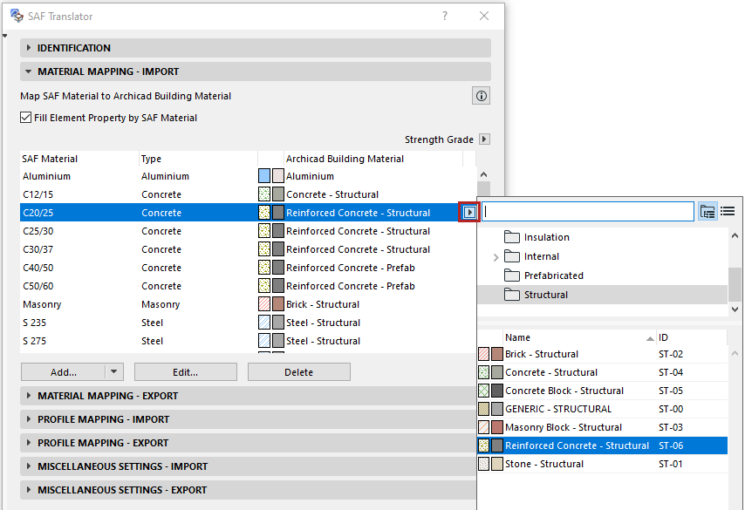Collapse the MATERIAL MAPPING - IMPORT section

pyautogui.click(x=255, y=71)
